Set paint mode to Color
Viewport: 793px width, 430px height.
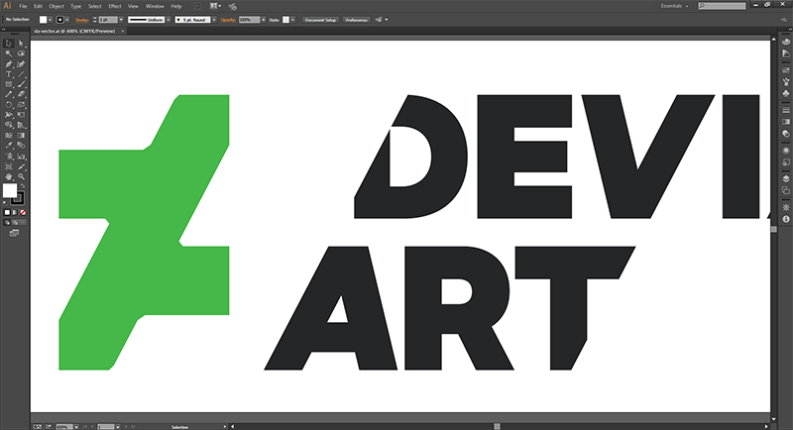7,213
